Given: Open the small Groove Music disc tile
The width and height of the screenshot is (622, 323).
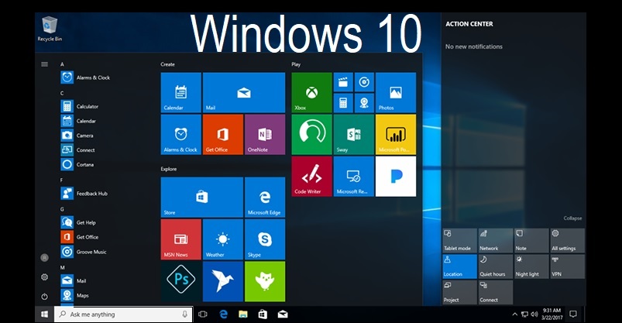Looking at the screenshot, I should 364,82.
